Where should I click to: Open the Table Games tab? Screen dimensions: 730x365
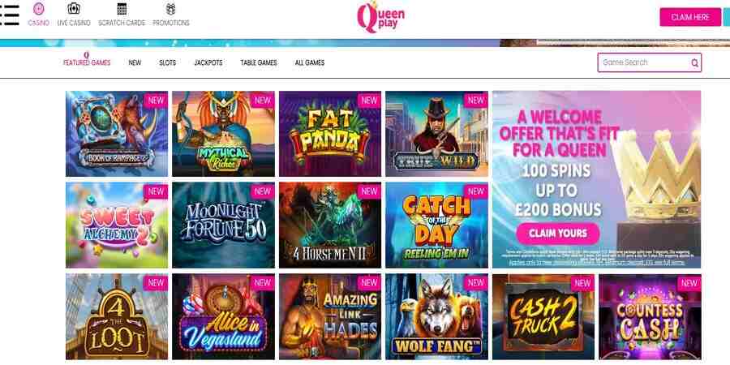tap(259, 62)
